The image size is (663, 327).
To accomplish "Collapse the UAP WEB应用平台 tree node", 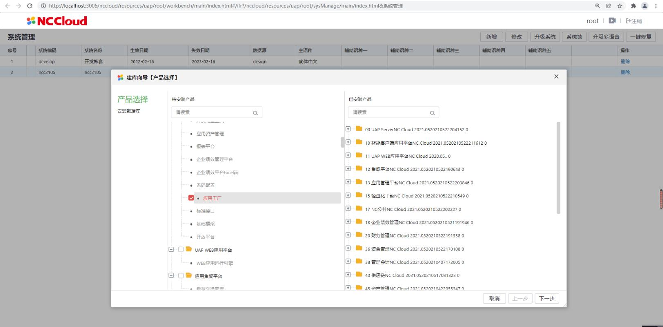I will [171, 249].
